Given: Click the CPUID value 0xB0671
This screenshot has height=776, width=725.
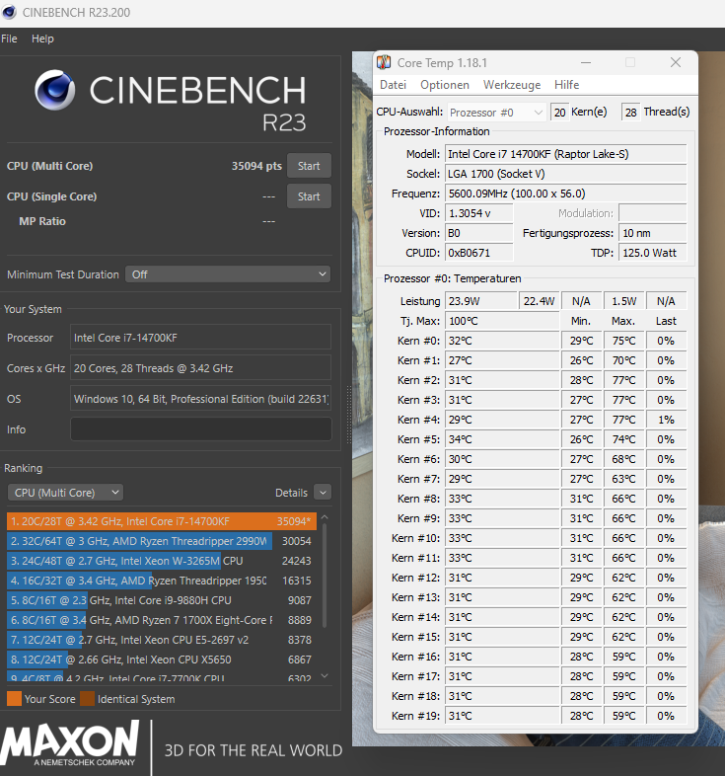Looking at the screenshot, I should point(478,253).
